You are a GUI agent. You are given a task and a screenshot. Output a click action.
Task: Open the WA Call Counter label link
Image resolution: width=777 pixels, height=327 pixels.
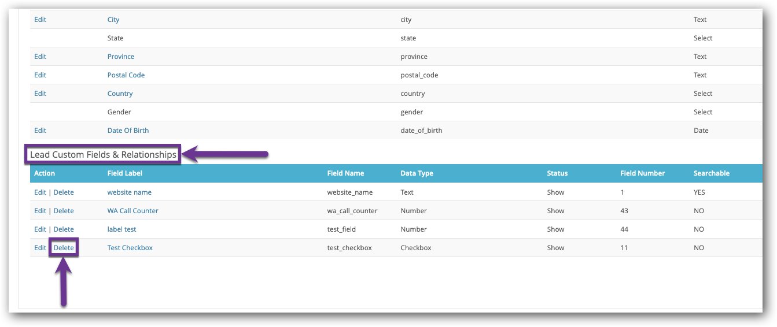click(x=132, y=211)
